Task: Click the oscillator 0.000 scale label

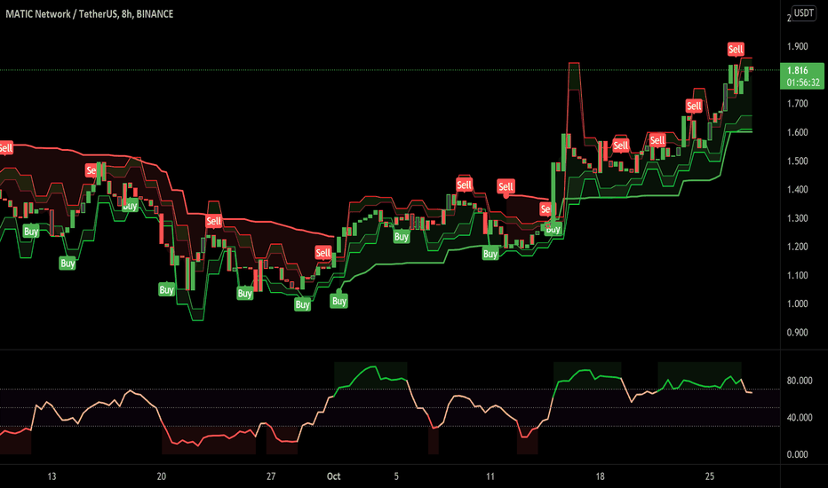Action: [798, 454]
